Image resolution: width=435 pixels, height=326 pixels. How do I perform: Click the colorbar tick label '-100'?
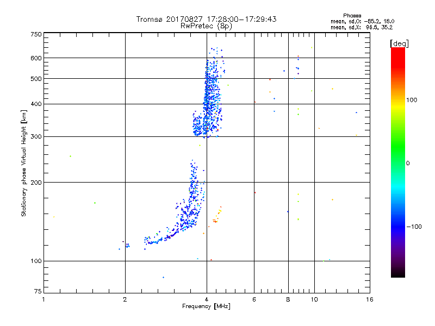414,227
